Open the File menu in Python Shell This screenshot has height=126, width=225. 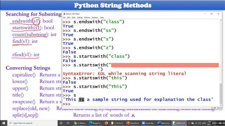(64, 17)
